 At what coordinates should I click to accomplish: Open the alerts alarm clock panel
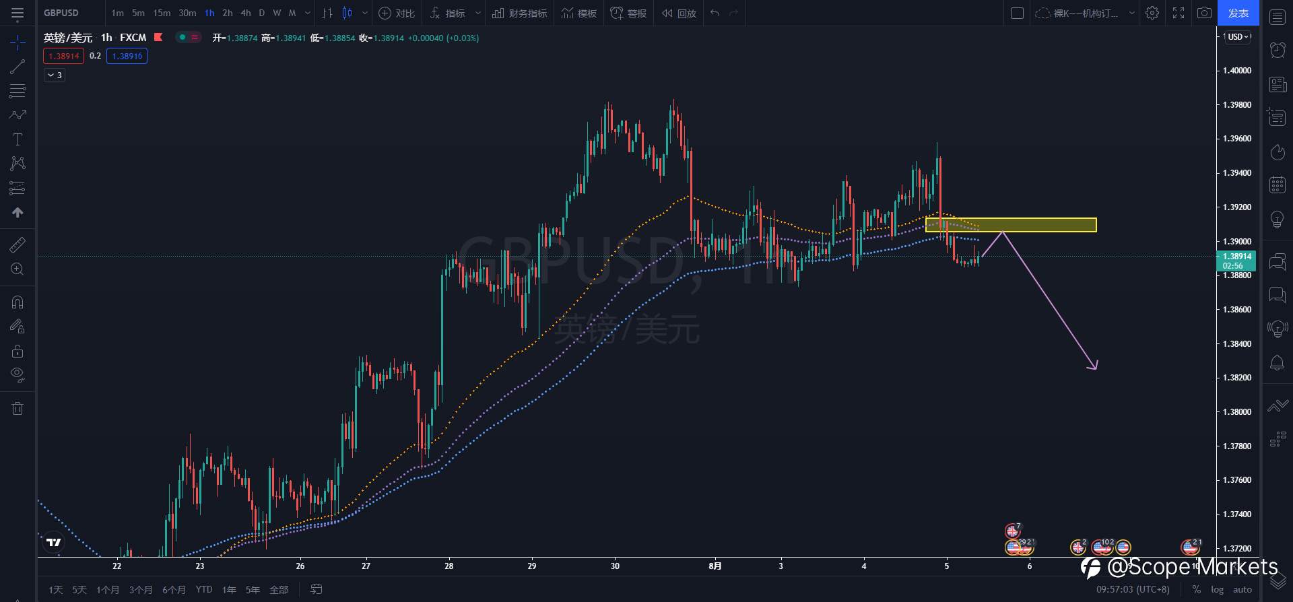coord(1278,49)
